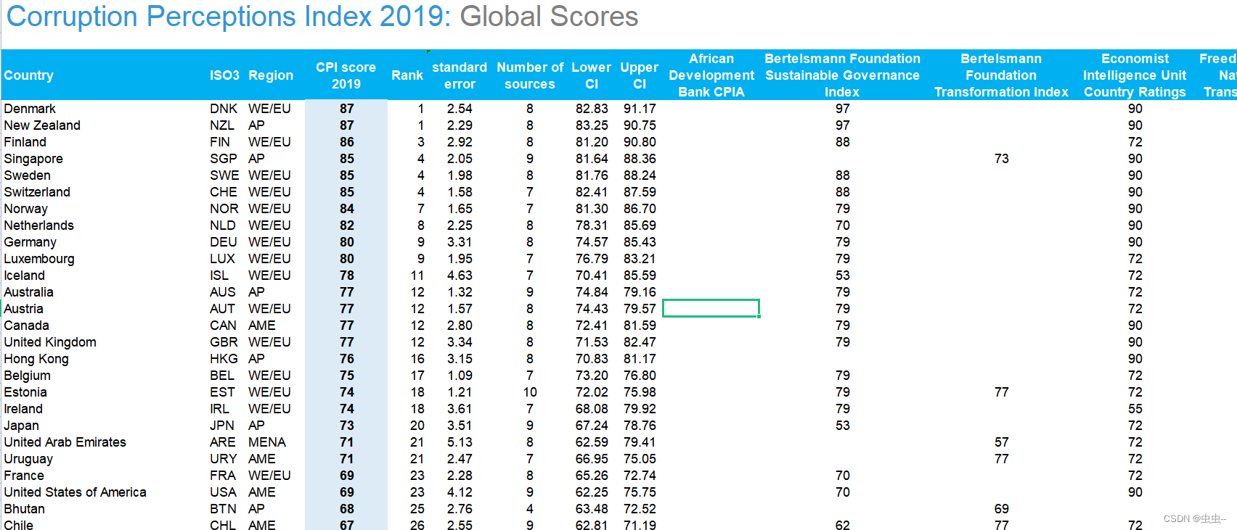This screenshot has width=1237, height=530.
Task: Click standard error value 4.63
Action: [x=460, y=276]
